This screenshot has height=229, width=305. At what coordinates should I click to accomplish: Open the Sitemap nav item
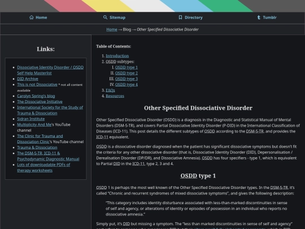114,18
